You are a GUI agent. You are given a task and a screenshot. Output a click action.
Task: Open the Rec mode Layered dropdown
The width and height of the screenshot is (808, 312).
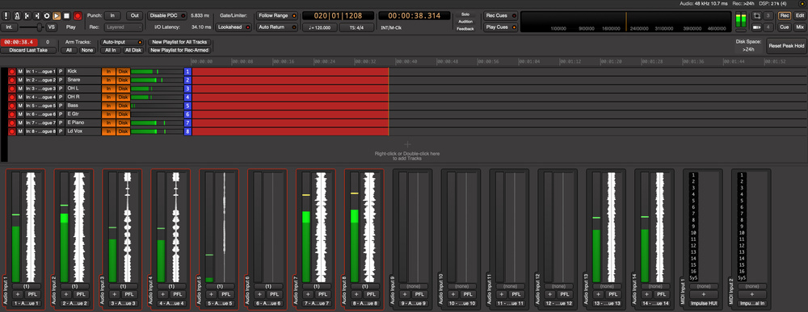(123, 27)
